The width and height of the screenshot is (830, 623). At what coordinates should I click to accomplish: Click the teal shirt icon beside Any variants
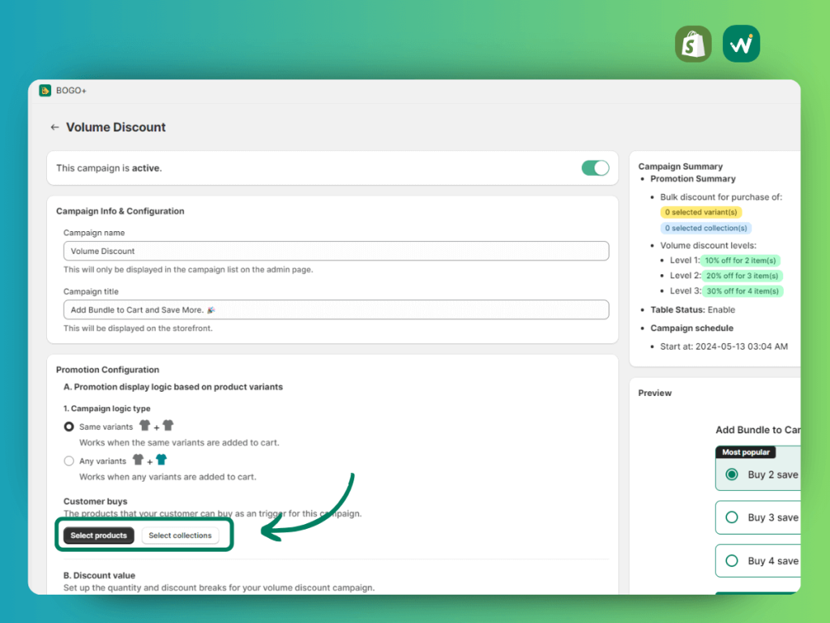tap(161, 459)
